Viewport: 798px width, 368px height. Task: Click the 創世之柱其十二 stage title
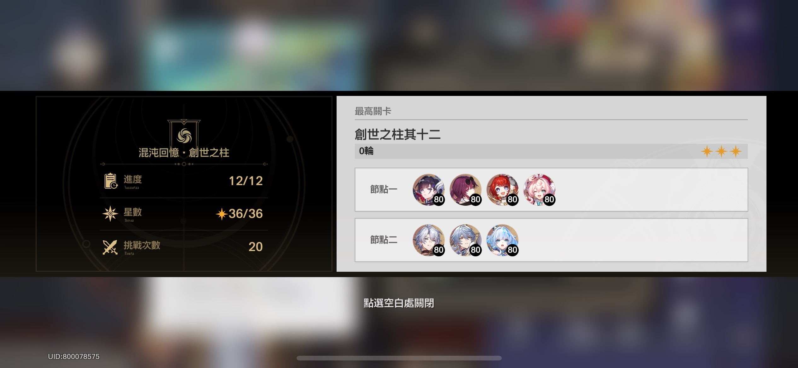click(397, 134)
